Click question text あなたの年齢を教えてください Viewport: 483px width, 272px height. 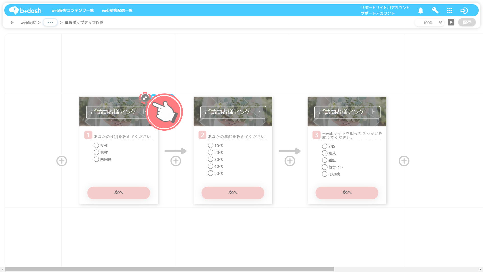pyautogui.click(x=236, y=137)
